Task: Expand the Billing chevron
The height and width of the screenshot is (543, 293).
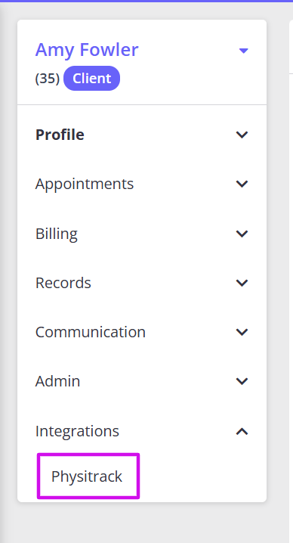Action: (x=242, y=234)
